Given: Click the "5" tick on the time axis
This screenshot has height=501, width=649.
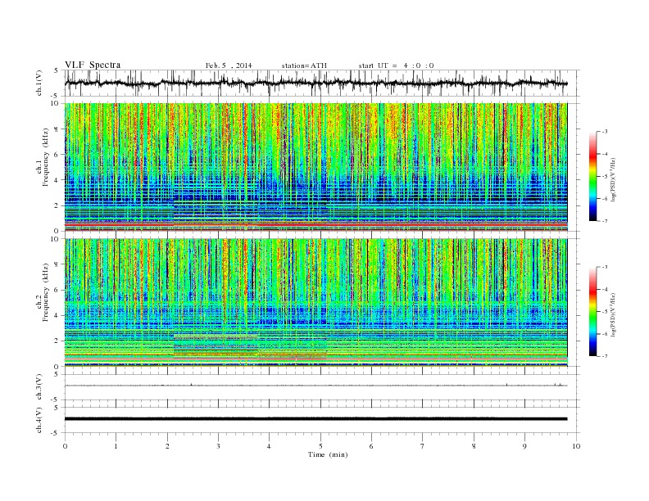Looking at the screenshot, I should click(320, 446).
